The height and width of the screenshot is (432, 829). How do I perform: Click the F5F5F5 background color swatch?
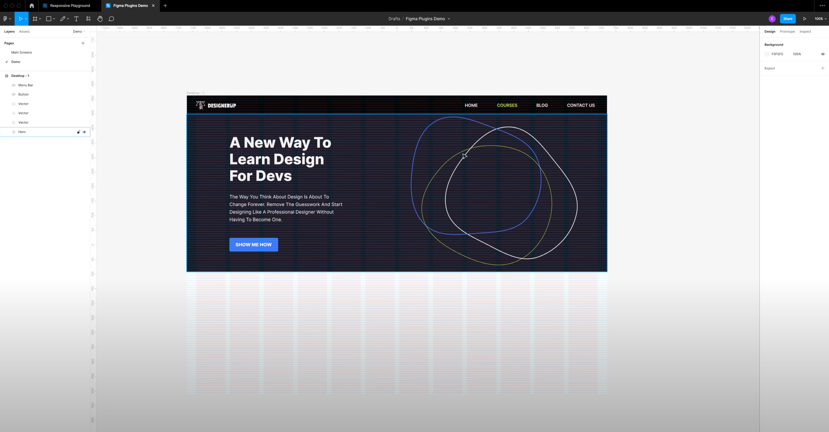pyautogui.click(x=767, y=54)
